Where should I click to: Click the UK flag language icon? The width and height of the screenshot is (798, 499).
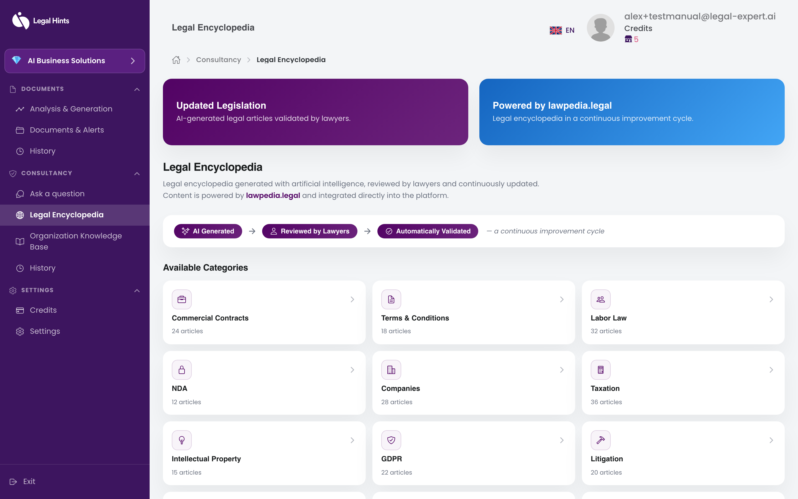point(556,30)
